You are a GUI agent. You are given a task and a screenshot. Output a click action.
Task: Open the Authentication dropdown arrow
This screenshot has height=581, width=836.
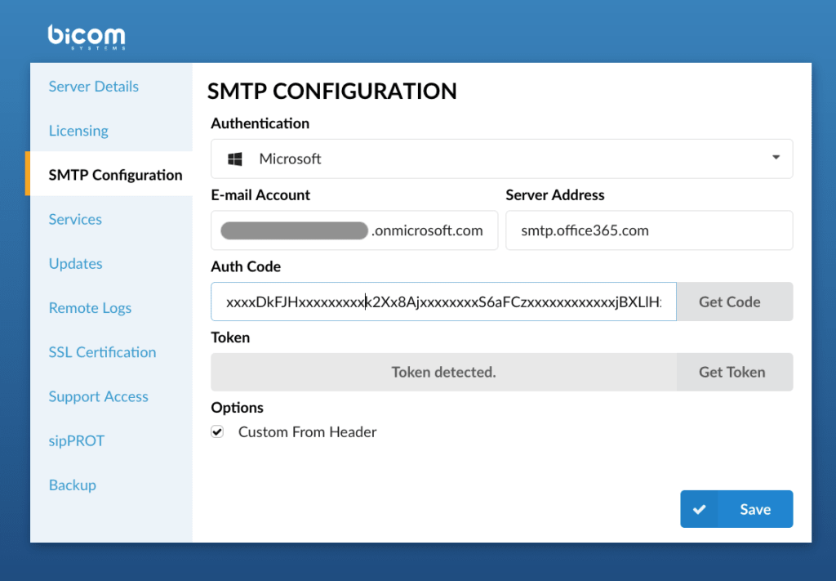coord(776,158)
